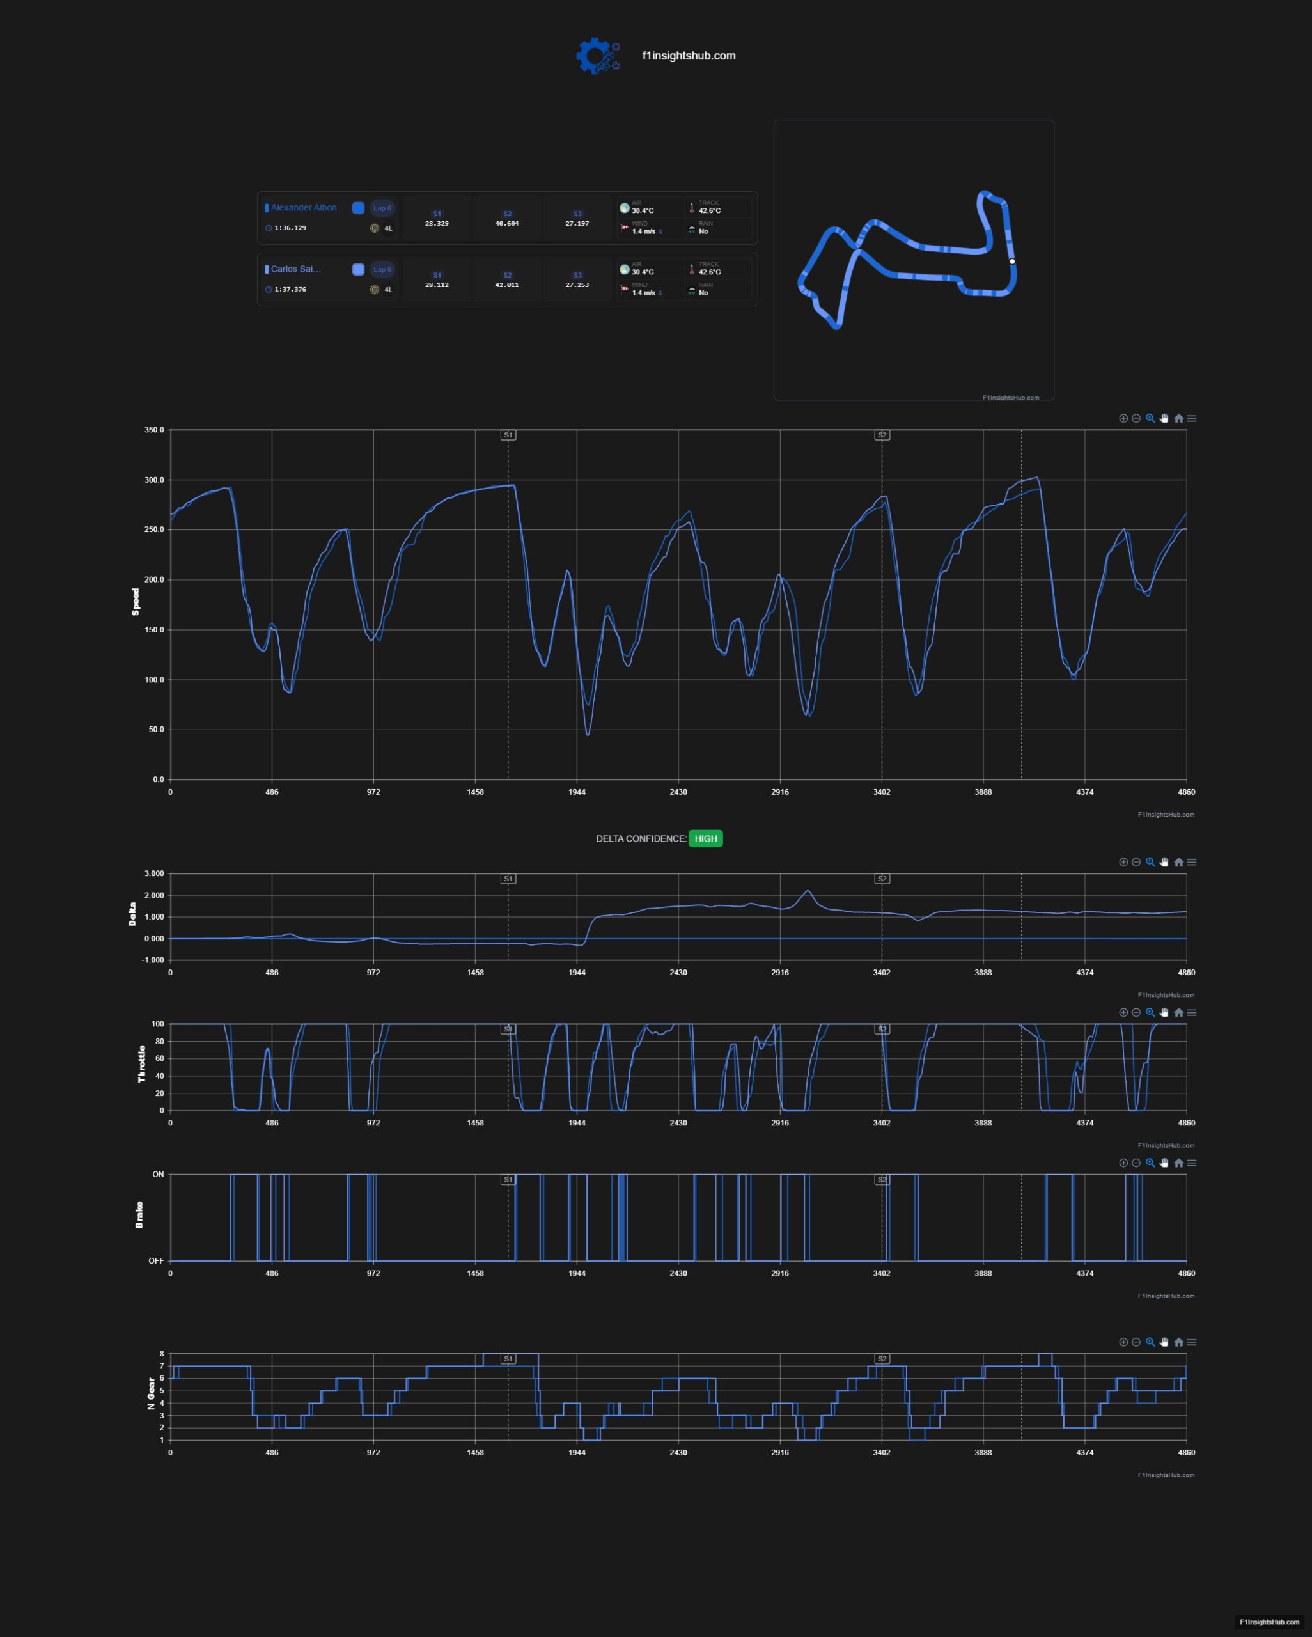Screen dimensions: 1312x1637
Task: Open the N Gear chart hamburger menu
Action: (x=1191, y=1342)
